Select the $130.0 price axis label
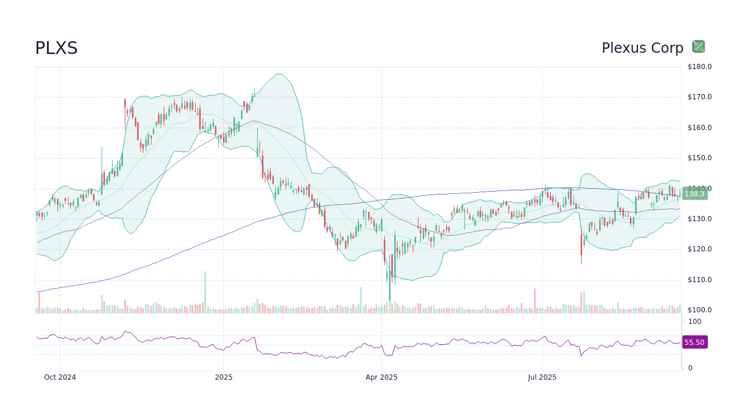Image resolution: width=743 pixels, height=418 pixels. (x=699, y=219)
